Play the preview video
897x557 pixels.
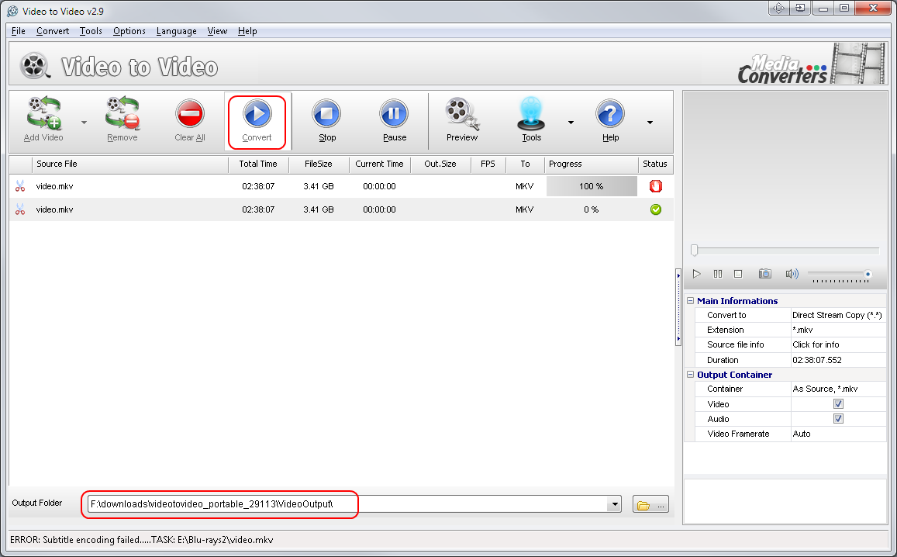click(696, 274)
